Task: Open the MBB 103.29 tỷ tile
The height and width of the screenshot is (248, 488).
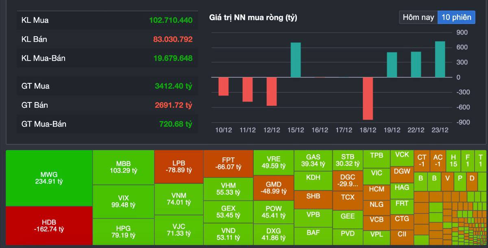Action: point(123,168)
